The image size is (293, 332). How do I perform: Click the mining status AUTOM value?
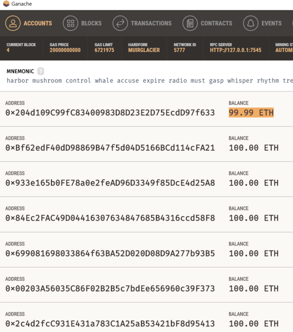(284, 50)
